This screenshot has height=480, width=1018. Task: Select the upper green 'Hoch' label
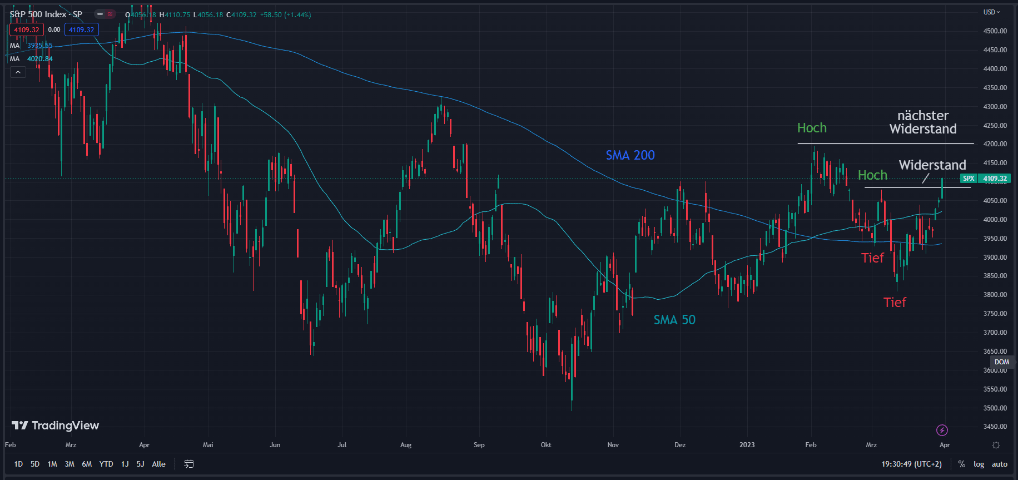click(812, 128)
